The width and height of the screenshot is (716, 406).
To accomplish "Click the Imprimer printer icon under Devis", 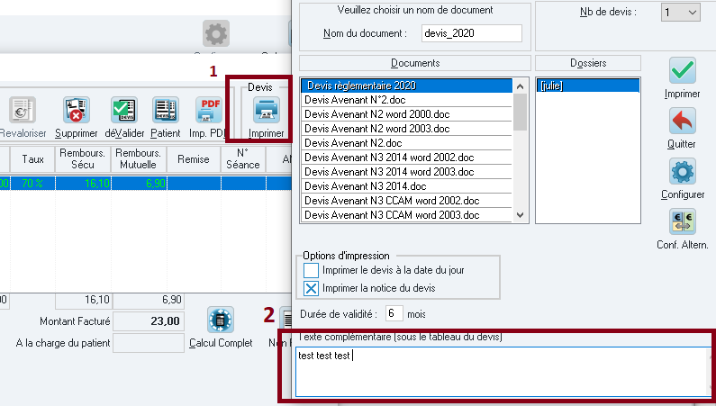I will [267, 110].
